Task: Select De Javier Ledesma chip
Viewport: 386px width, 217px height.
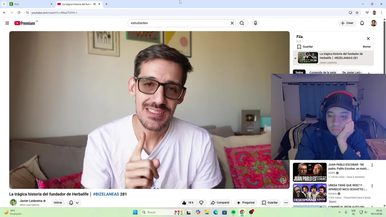Action: point(352,73)
